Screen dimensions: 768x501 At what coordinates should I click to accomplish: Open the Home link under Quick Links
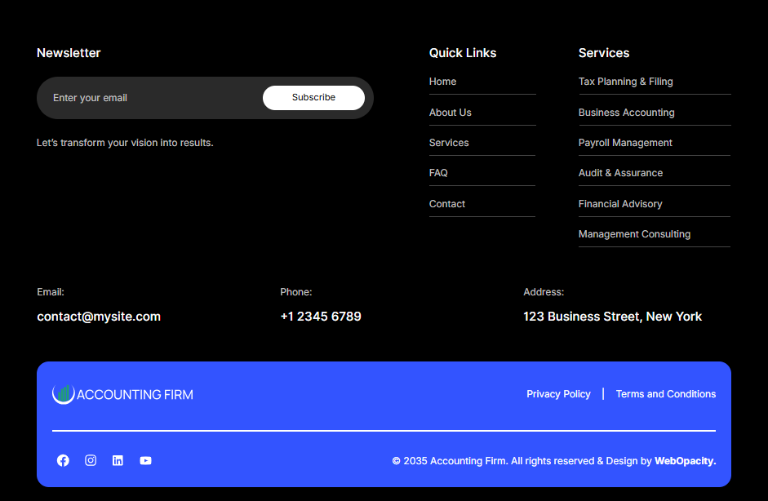point(442,82)
